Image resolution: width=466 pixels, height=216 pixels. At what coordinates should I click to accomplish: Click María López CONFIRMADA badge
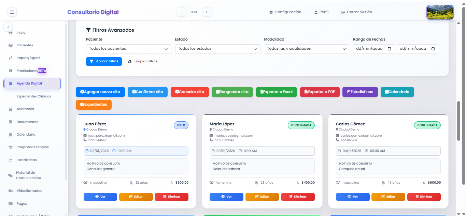pyautogui.click(x=301, y=125)
